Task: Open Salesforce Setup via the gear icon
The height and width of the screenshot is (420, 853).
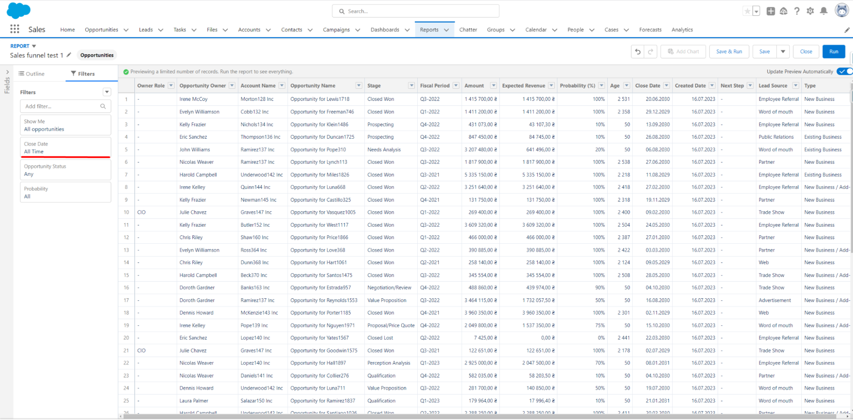Action: pyautogui.click(x=810, y=11)
